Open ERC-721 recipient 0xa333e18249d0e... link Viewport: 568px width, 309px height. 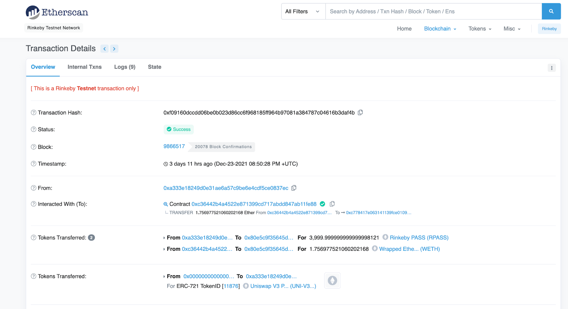271,276
